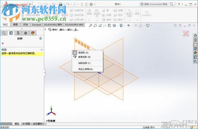Image resolution: width=198 pixels, height=129 pixels.
Task: Click the Zoom to Fit magnifier icon
Action: pos(90,25)
